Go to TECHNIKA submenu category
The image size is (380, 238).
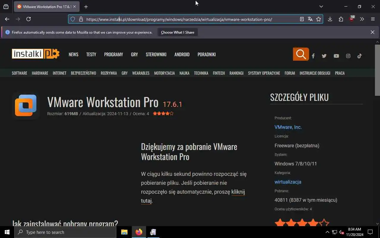[201, 73]
